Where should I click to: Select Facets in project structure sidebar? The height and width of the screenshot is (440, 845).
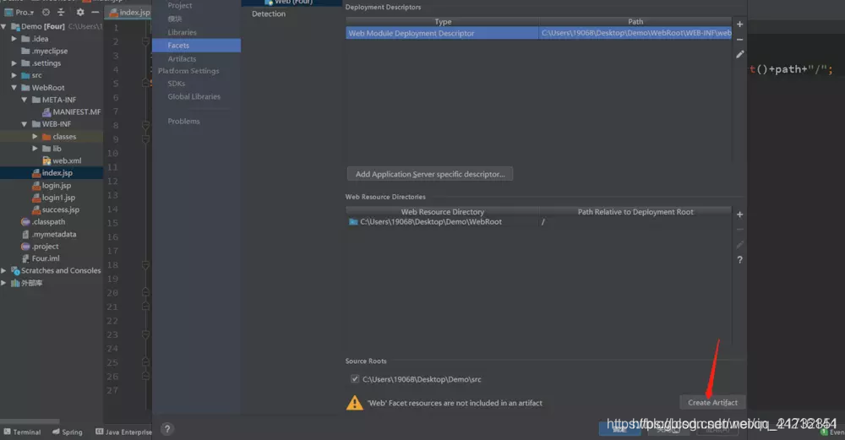coord(196,46)
